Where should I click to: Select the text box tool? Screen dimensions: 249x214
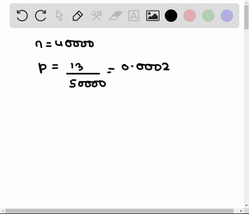(134, 16)
